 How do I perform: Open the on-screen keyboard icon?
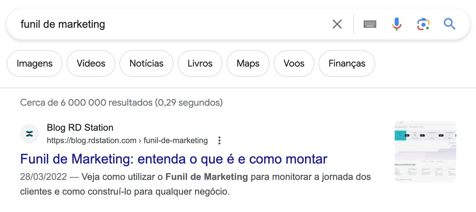coord(370,24)
